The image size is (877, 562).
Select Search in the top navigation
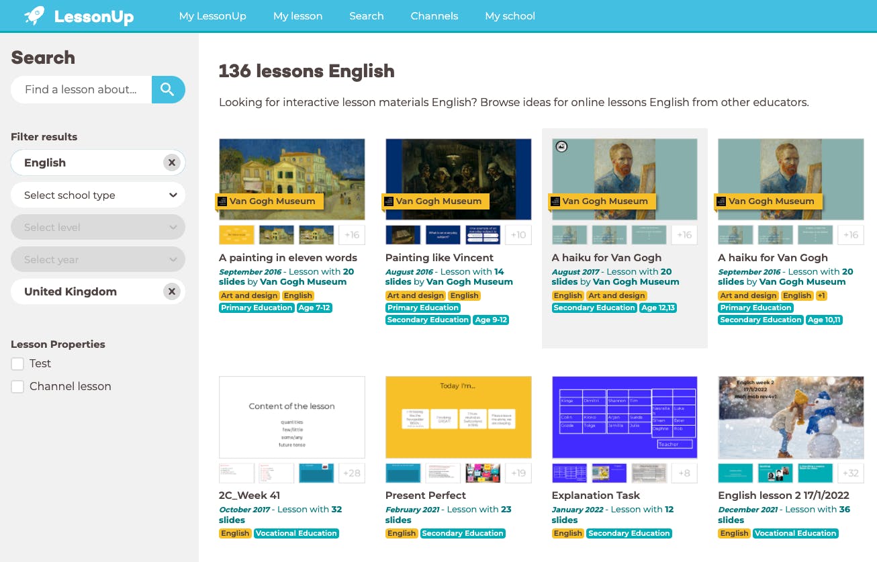coord(367,15)
